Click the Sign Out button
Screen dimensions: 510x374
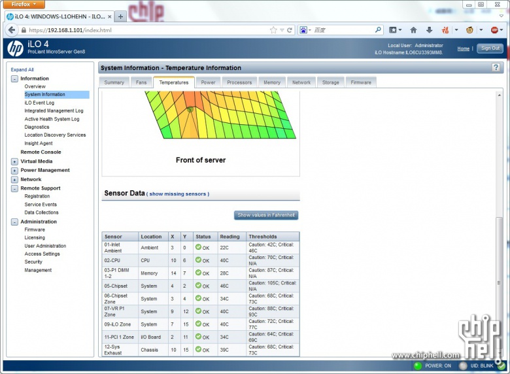click(490, 48)
